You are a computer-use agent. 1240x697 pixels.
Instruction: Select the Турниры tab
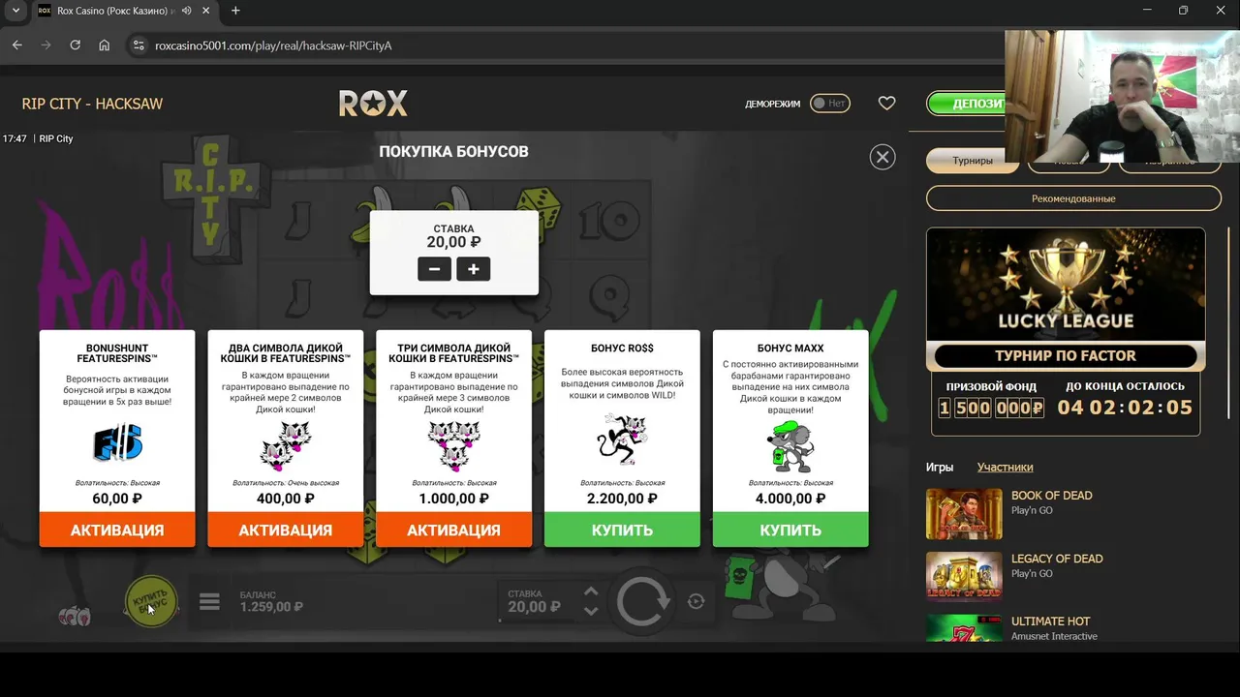[973, 161]
